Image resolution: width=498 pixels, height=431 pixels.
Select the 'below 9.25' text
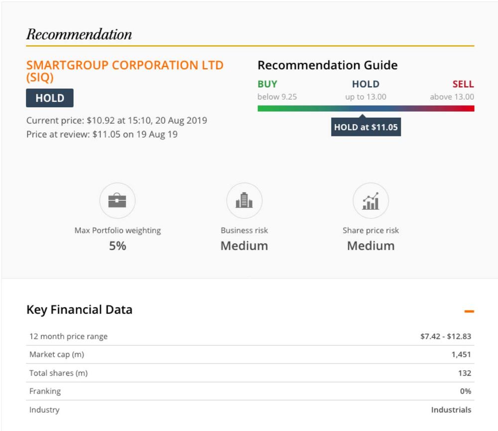pyautogui.click(x=277, y=97)
